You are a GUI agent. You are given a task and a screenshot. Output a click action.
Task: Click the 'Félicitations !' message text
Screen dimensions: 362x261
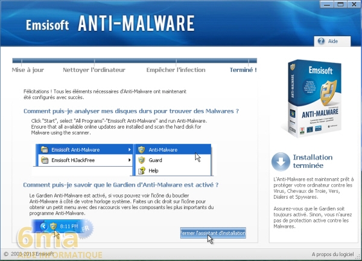[x=105, y=94]
